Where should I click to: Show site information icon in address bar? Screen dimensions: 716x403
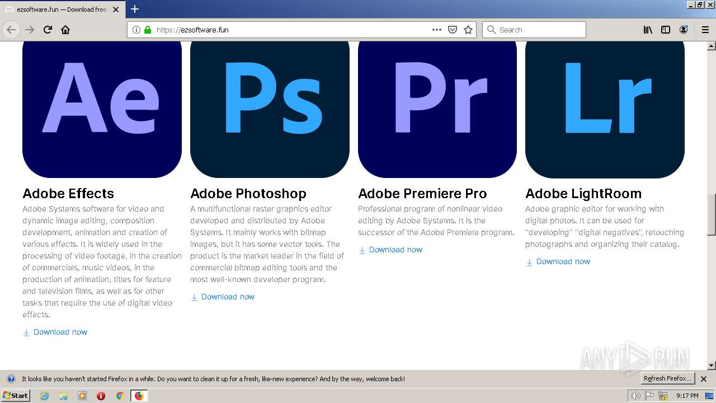click(x=136, y=30)
